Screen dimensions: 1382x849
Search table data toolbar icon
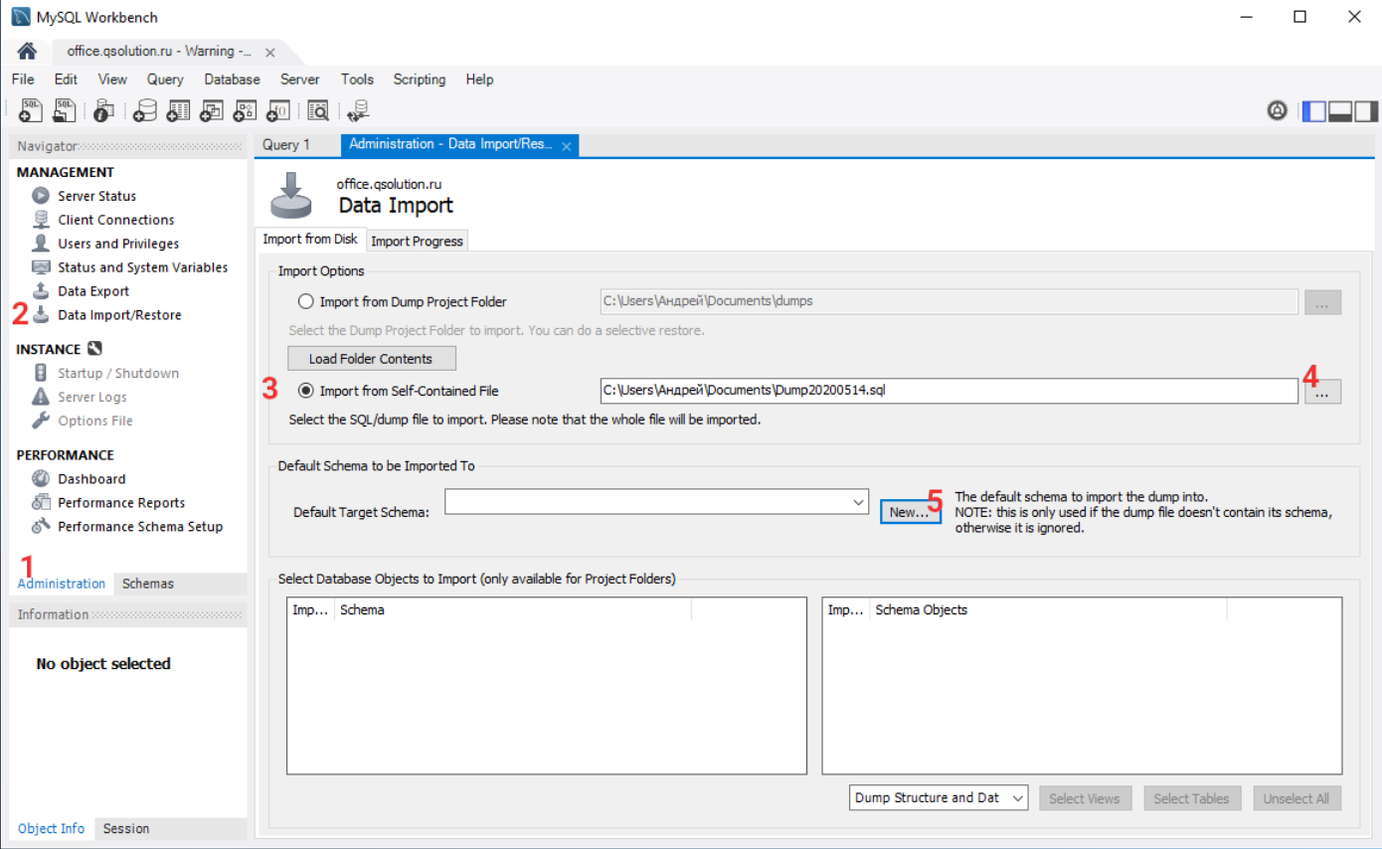318,111
